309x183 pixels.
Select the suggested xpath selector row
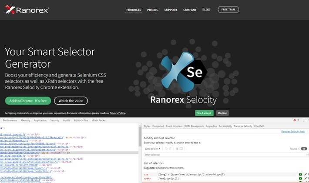226,179
